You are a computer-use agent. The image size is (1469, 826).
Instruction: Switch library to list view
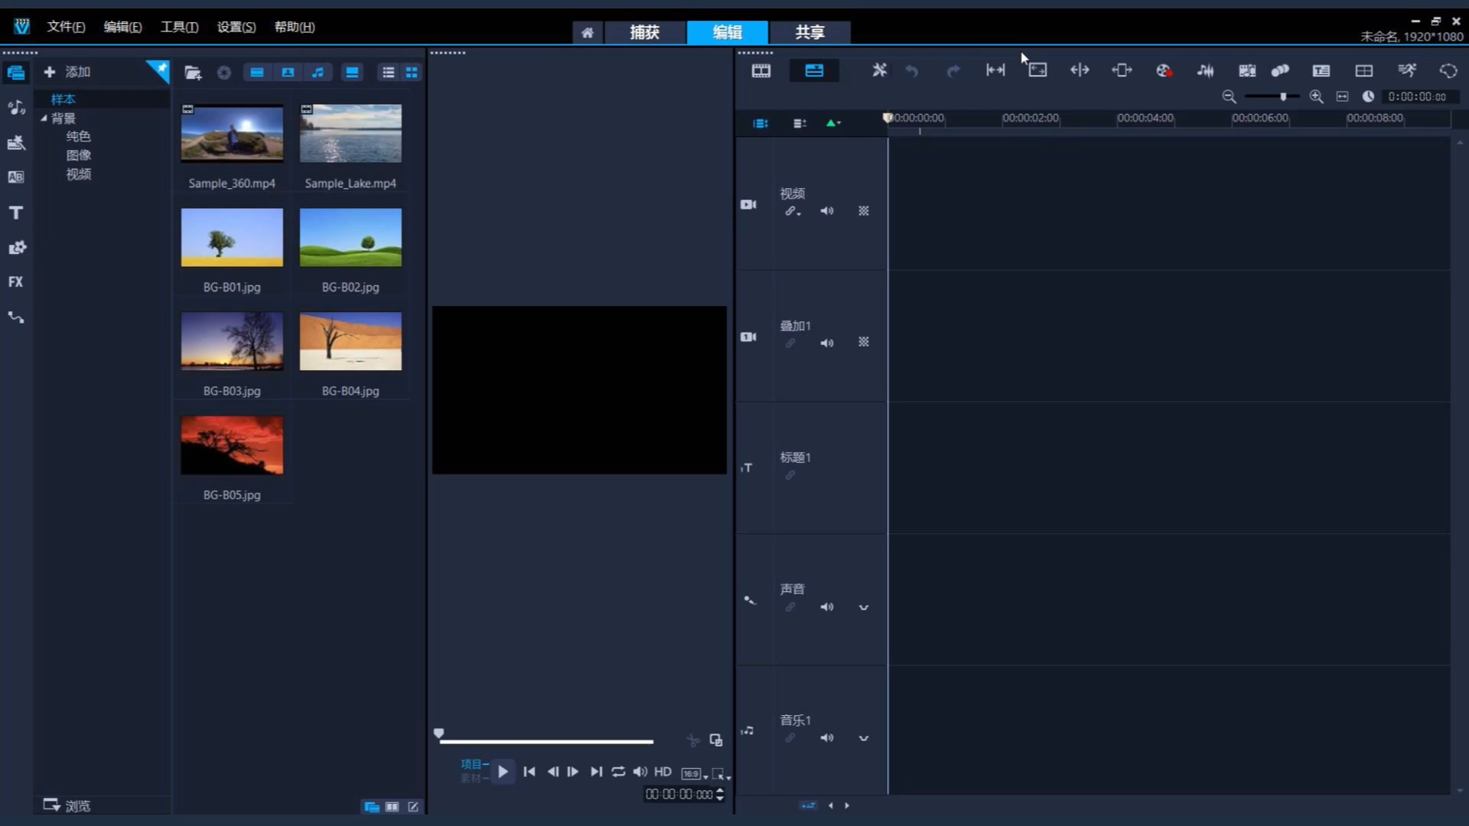pyautogui.click(x=389, y=73)
